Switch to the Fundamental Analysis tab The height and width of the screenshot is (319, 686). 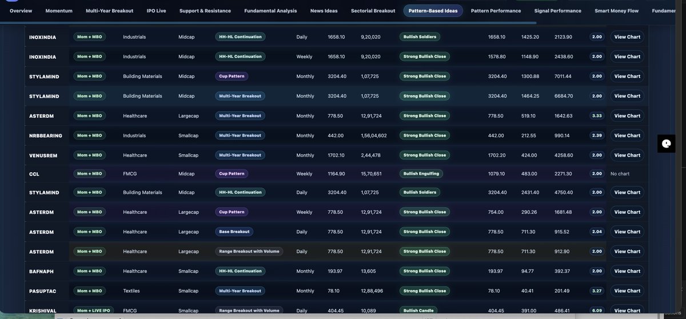(x=270, y=11)
